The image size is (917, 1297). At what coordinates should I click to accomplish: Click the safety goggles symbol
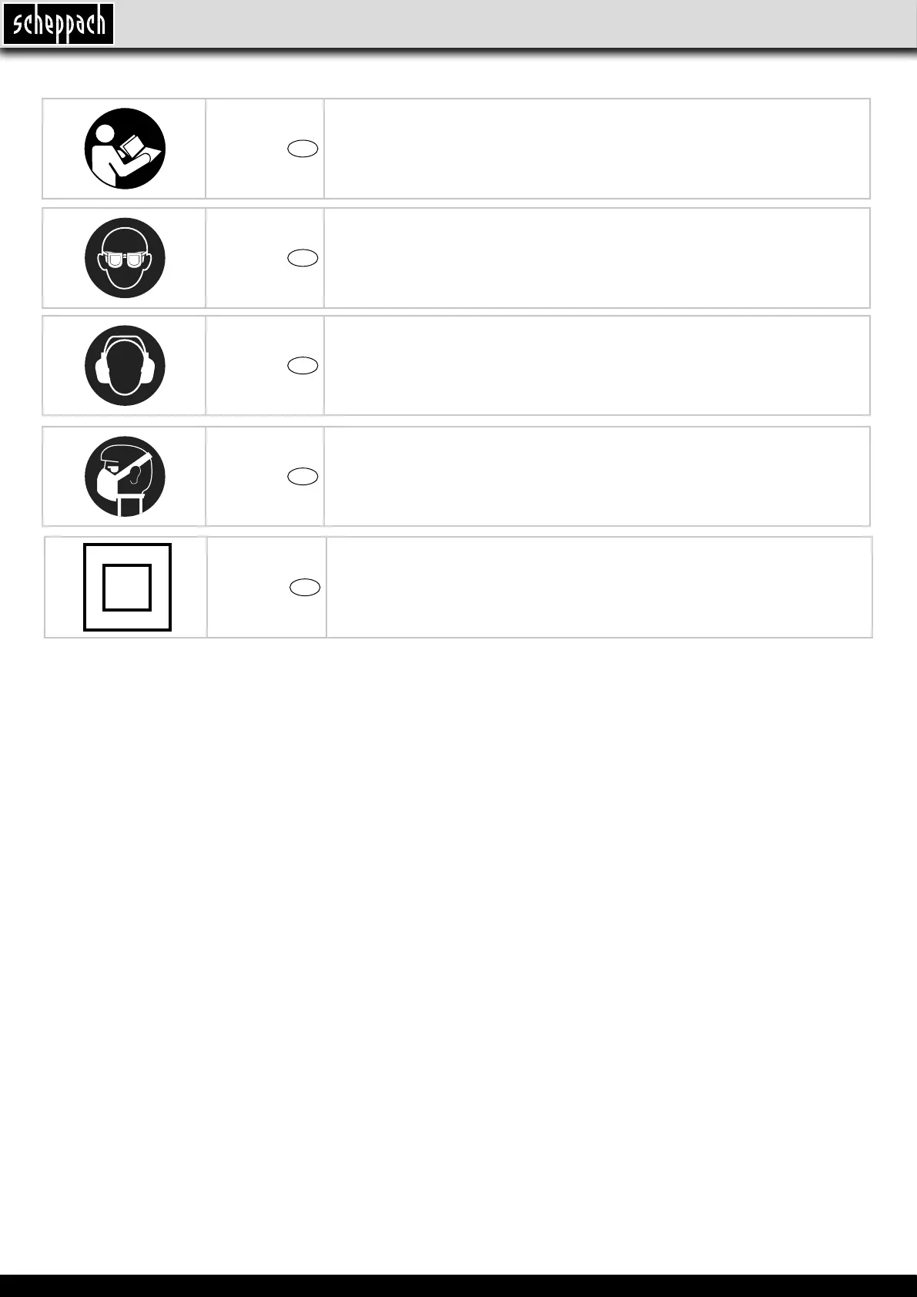click(x=125, y=258)
